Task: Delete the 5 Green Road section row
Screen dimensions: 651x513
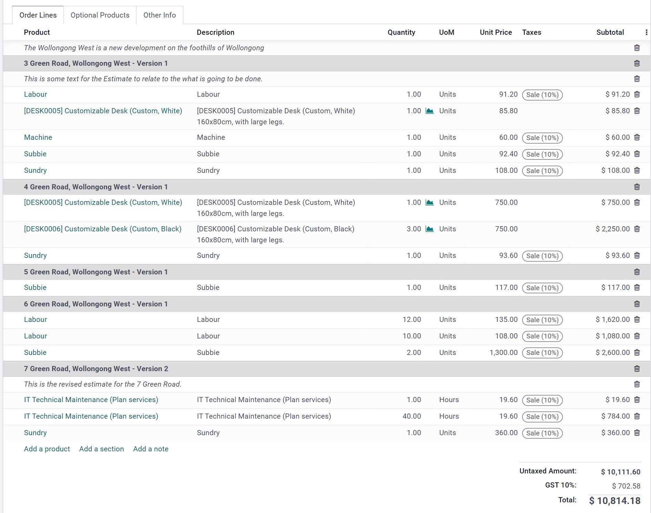Action: click(637, 272)
